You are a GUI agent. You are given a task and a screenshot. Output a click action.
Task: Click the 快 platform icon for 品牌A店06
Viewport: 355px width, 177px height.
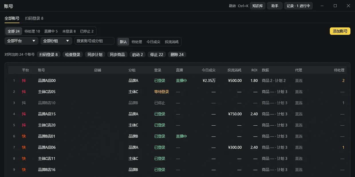[24, 148]
